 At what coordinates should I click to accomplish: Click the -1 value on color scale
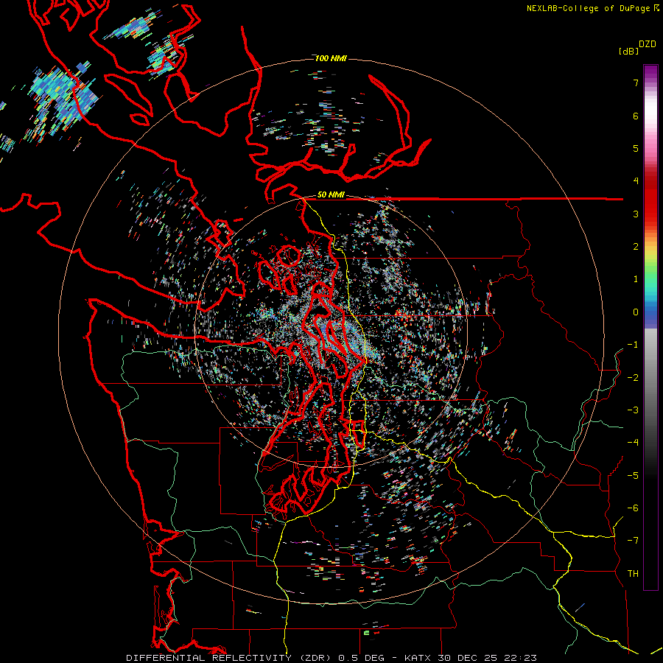(x=633, y=345)
